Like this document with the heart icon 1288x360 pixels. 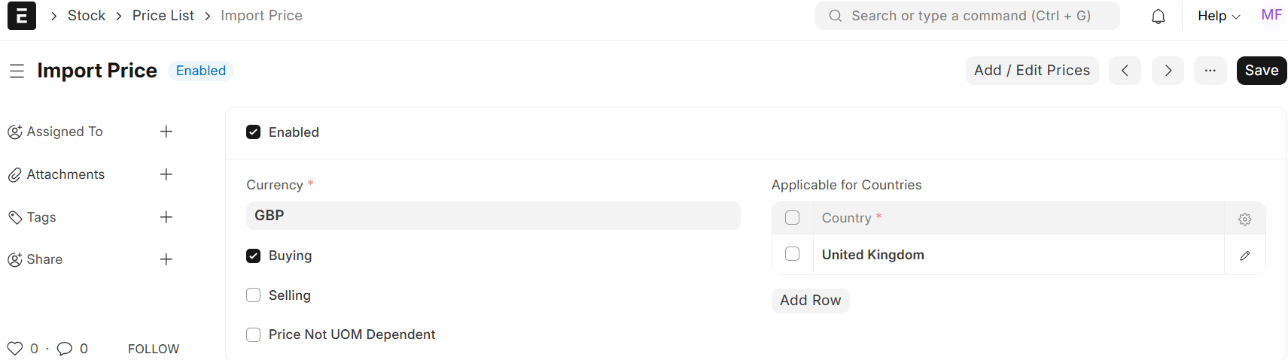(15, 349)
